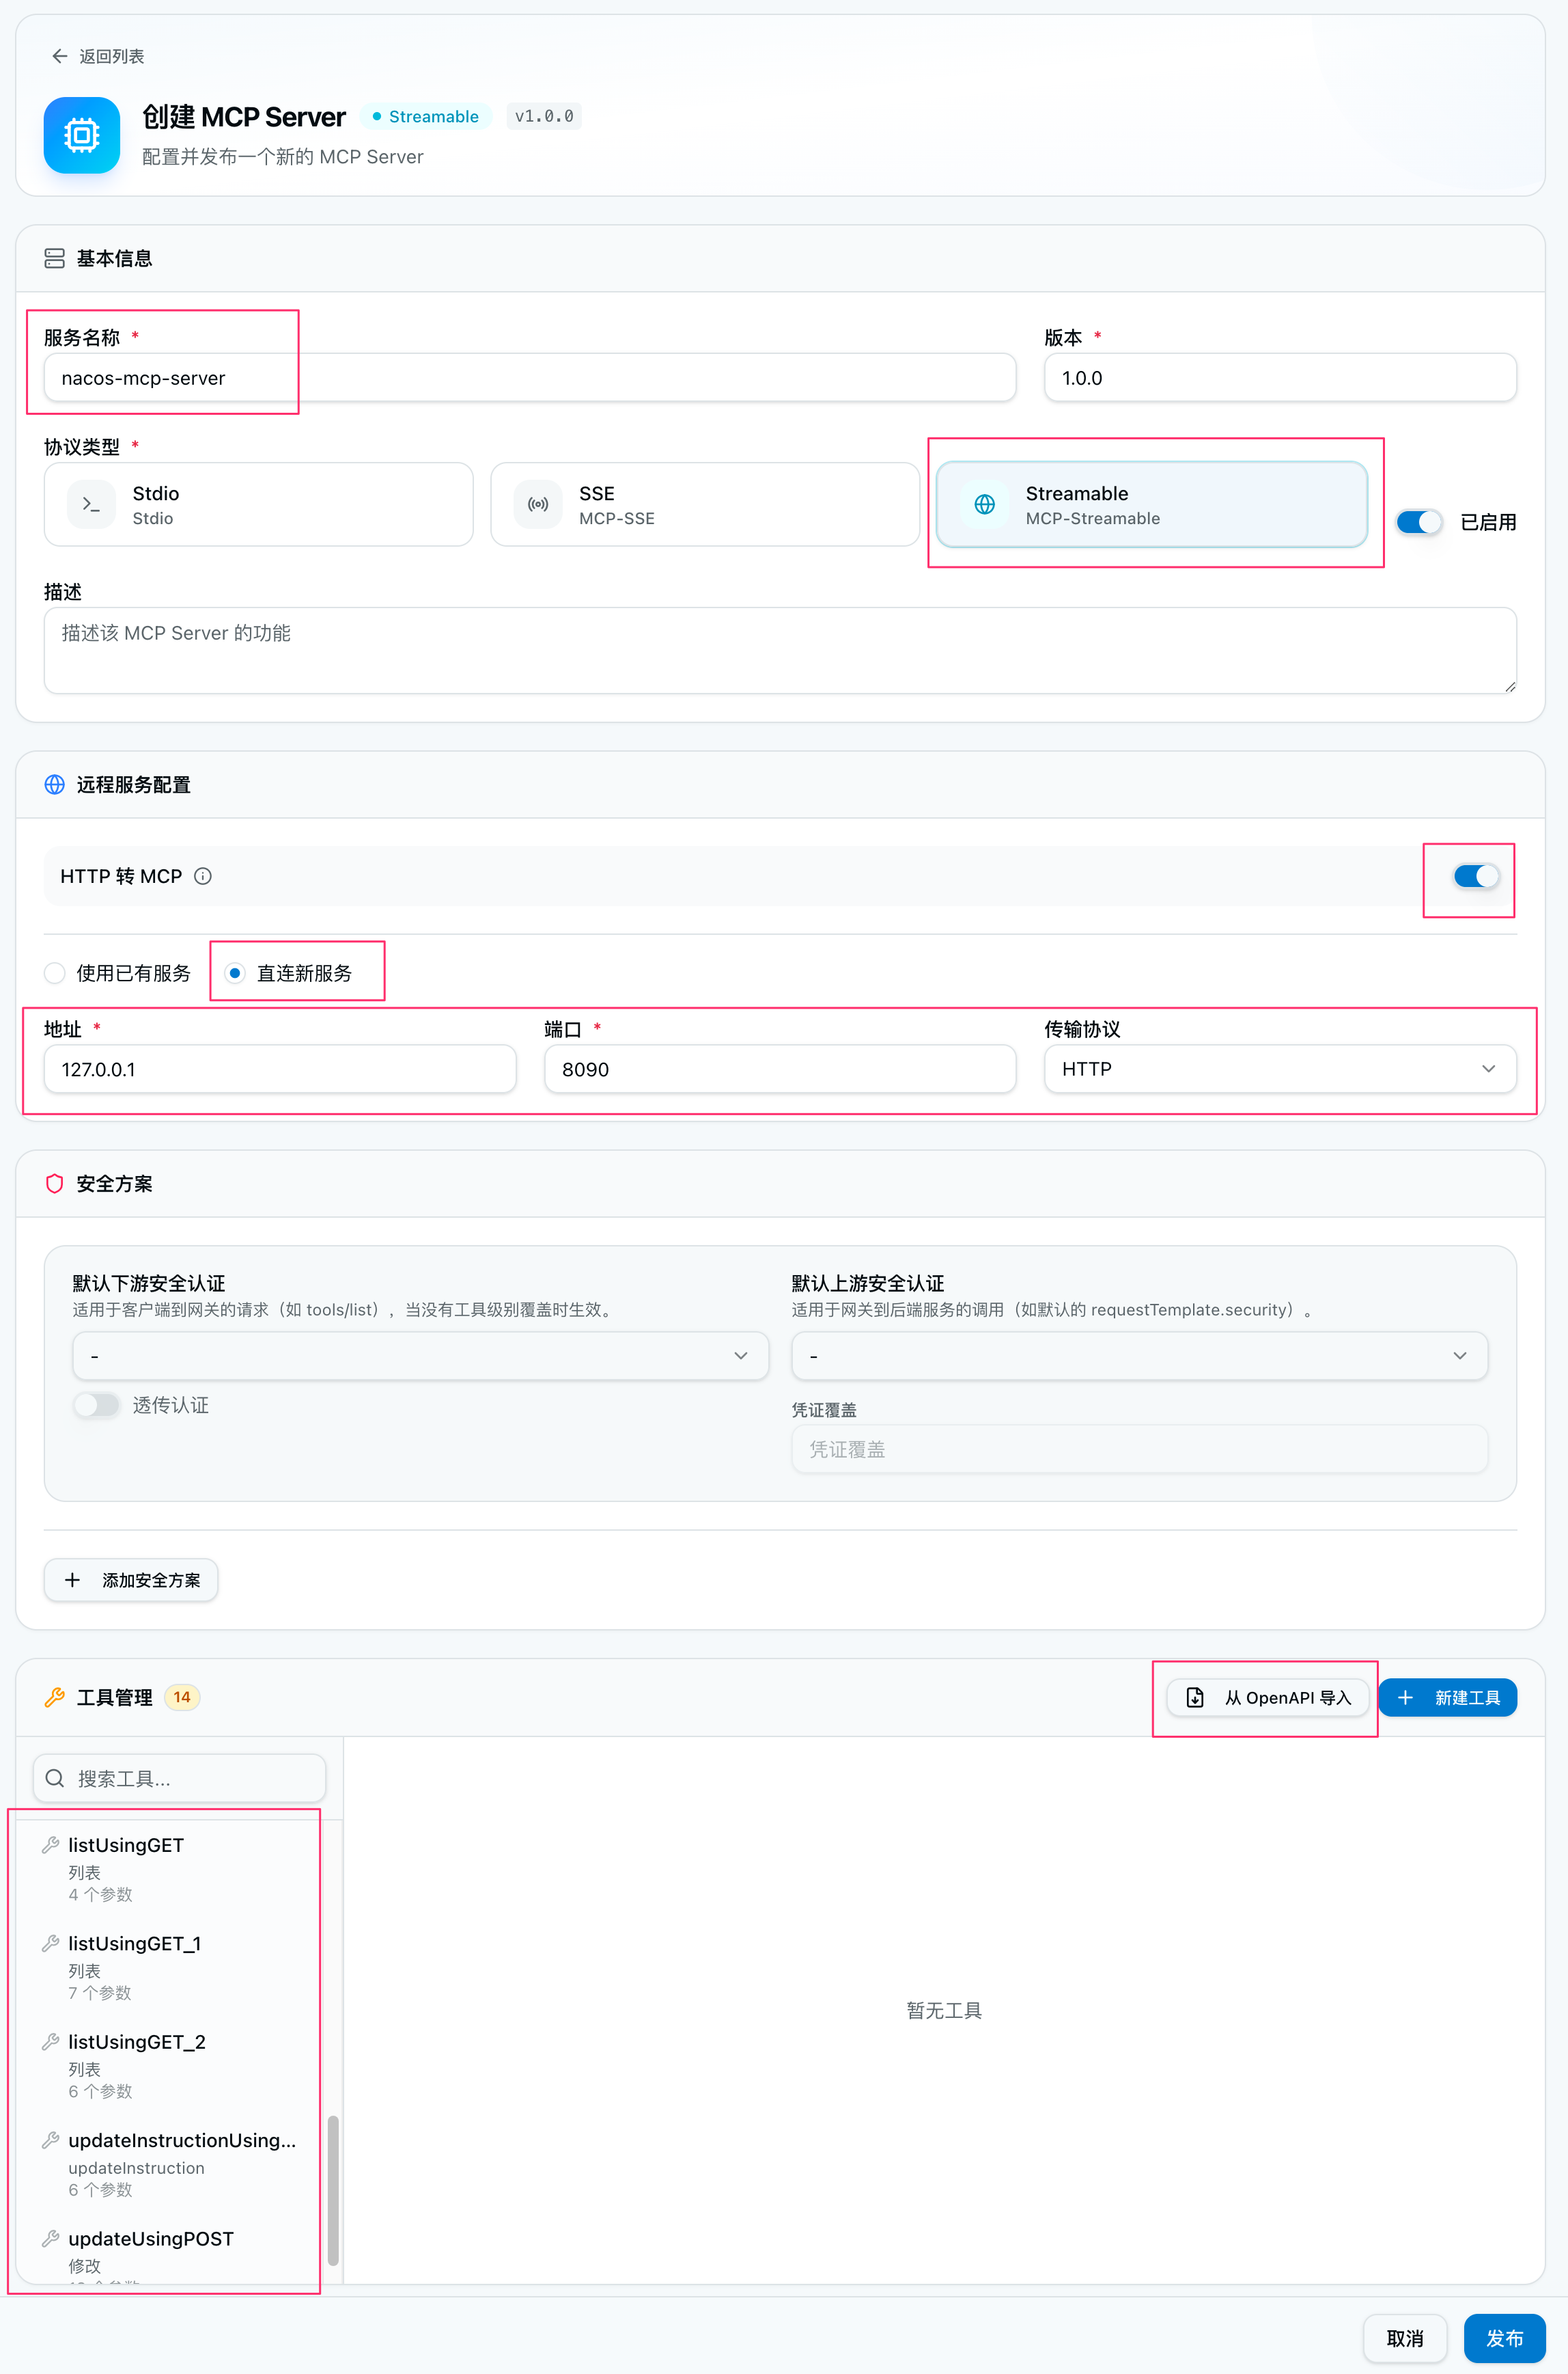The width and height of the screenshot is (1568, 2374).
Task: Click the 远程服务配置 globe icon
Action: [x=55, y=784]
